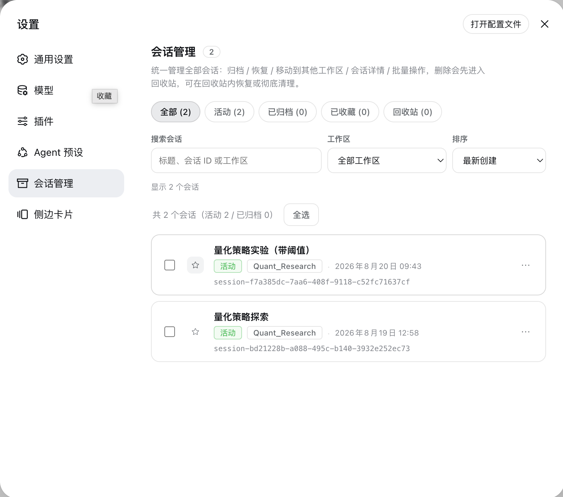Star the 量化策略探索 session

click(x=195, y=332)
